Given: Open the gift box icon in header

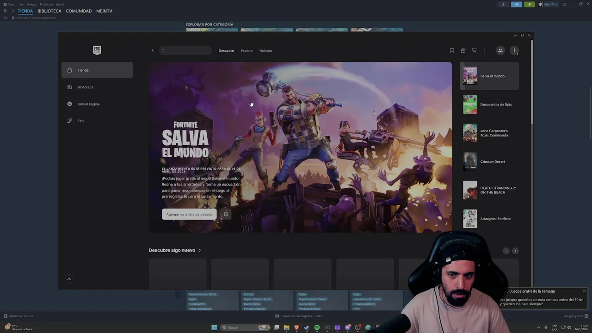Looking at the screenshot, I should pos(463,50).
